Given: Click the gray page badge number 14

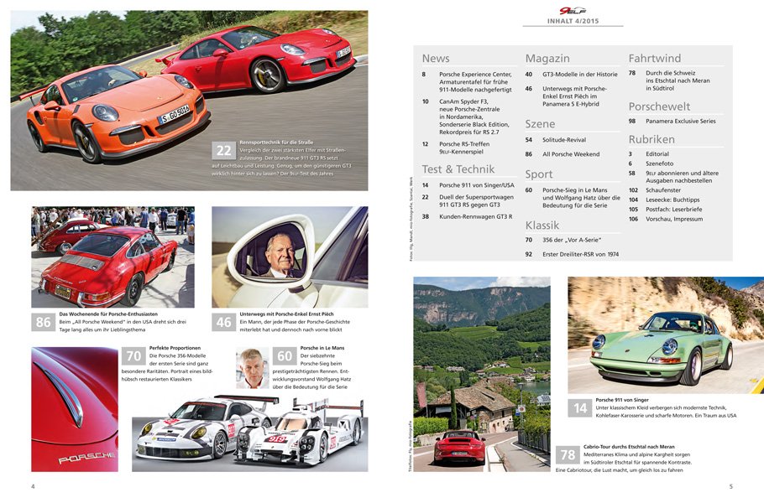Looking at the screenshot, I should (x=579, y=408).
